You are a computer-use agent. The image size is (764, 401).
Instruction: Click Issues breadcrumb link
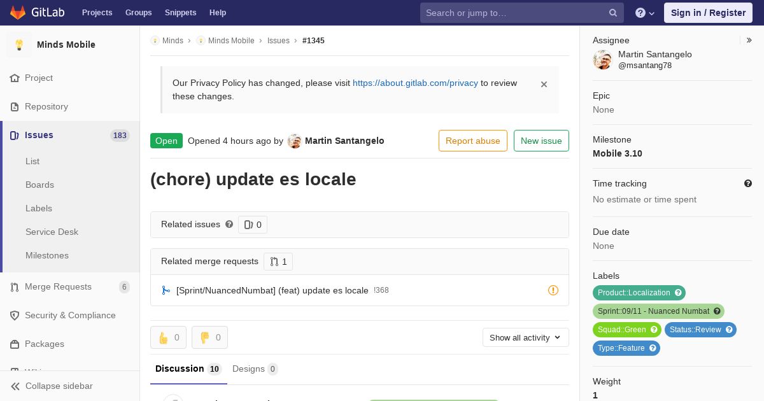[278, 40]
